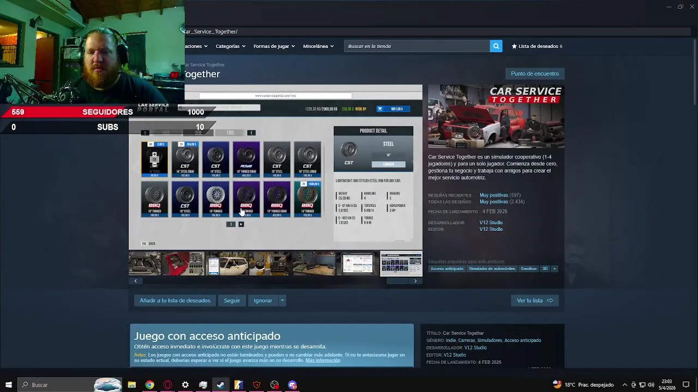Open volume control in system tray
This screenshot has height=392, width=698.
(x=651, y=385)
